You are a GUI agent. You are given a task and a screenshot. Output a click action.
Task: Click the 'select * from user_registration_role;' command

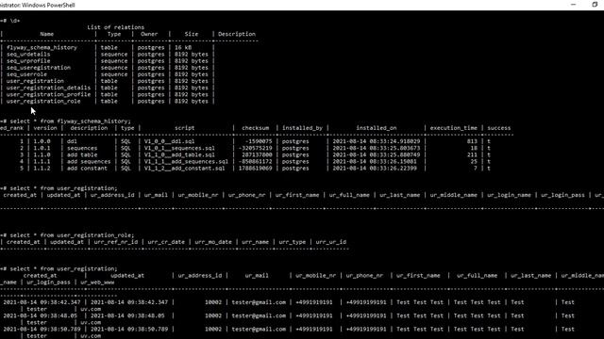pos(72,235)
